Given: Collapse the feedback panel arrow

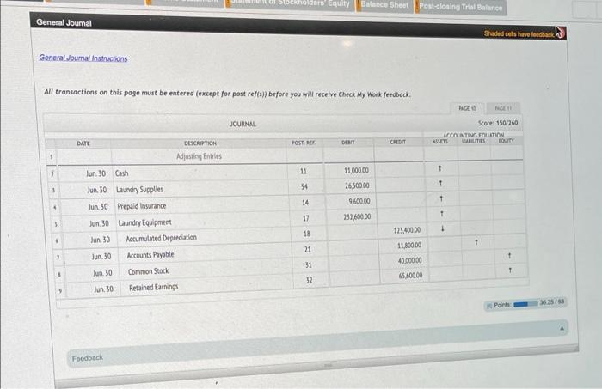Looking at the screenshot, I should (562, 328).
